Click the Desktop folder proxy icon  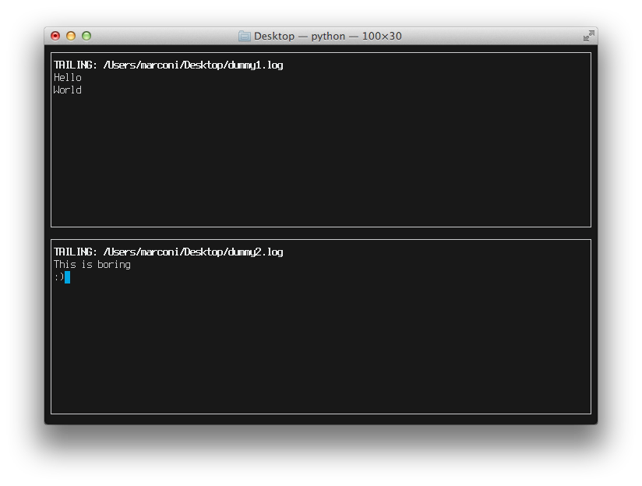point(245,36)
